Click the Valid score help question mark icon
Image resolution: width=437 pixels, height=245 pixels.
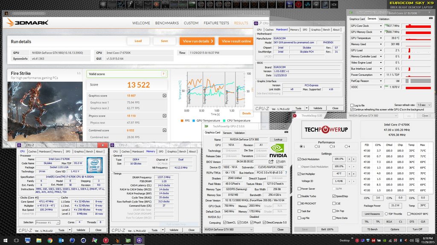click(163, 74)
